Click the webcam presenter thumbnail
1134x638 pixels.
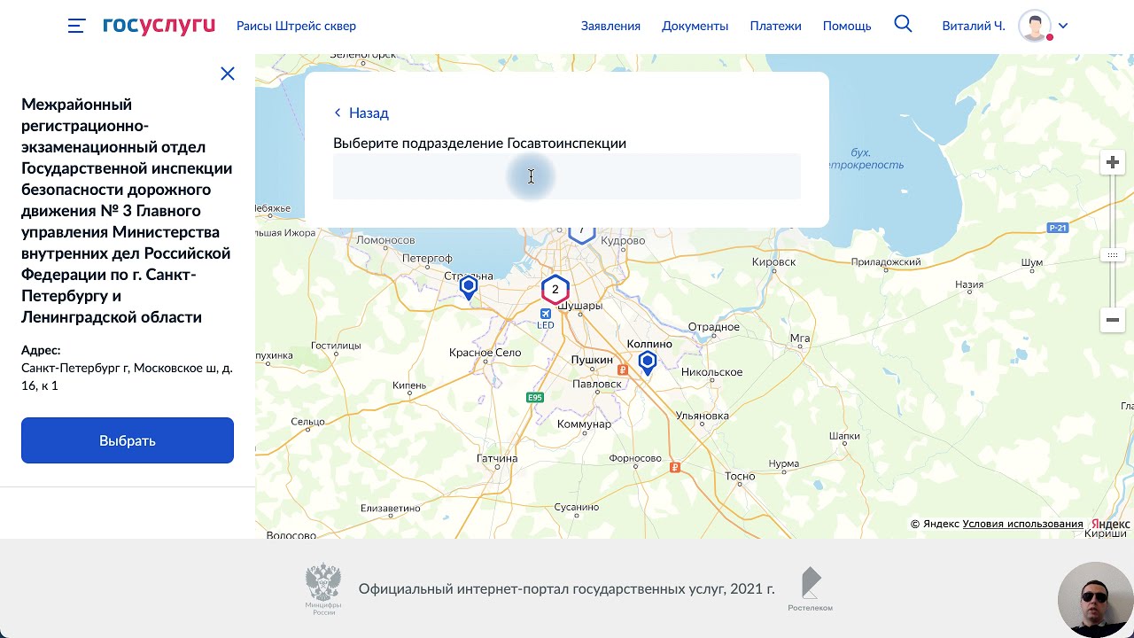coord(1096,600)
